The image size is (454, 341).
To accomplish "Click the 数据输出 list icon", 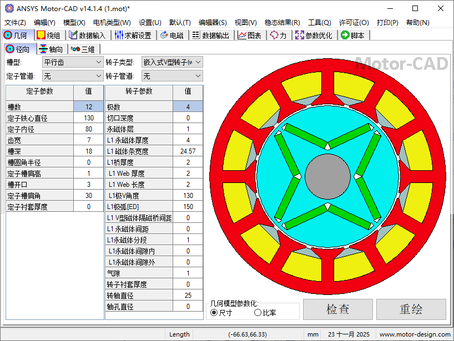I will tap(196, 35).
